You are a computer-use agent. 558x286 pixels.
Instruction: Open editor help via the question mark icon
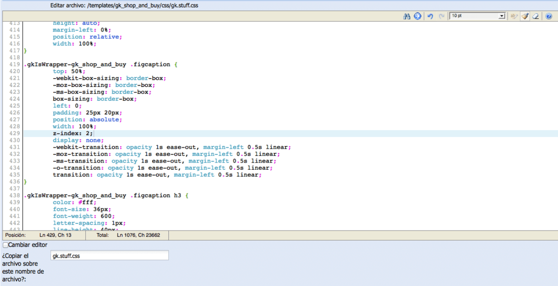pyautogui.click(x=548, y=16)
